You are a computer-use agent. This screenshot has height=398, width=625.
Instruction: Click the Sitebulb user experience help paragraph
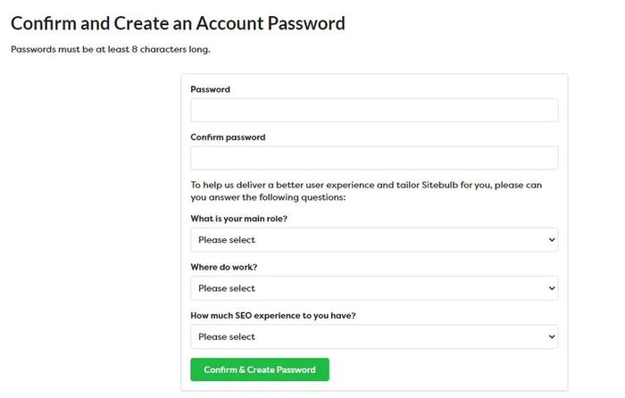366,191
